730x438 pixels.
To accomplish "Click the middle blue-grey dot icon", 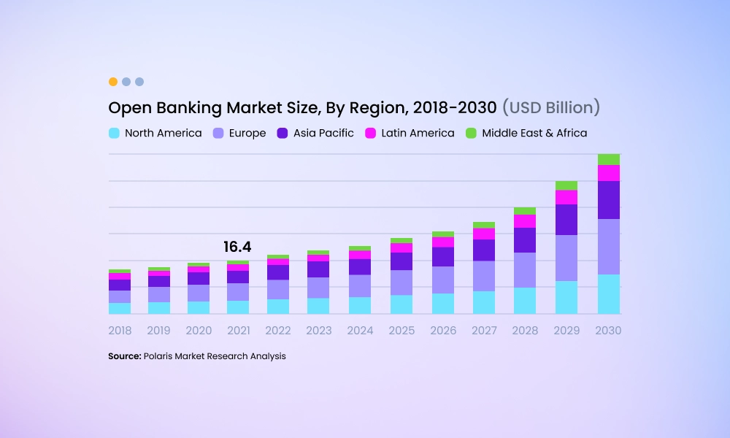I will [x=125, y=82].
